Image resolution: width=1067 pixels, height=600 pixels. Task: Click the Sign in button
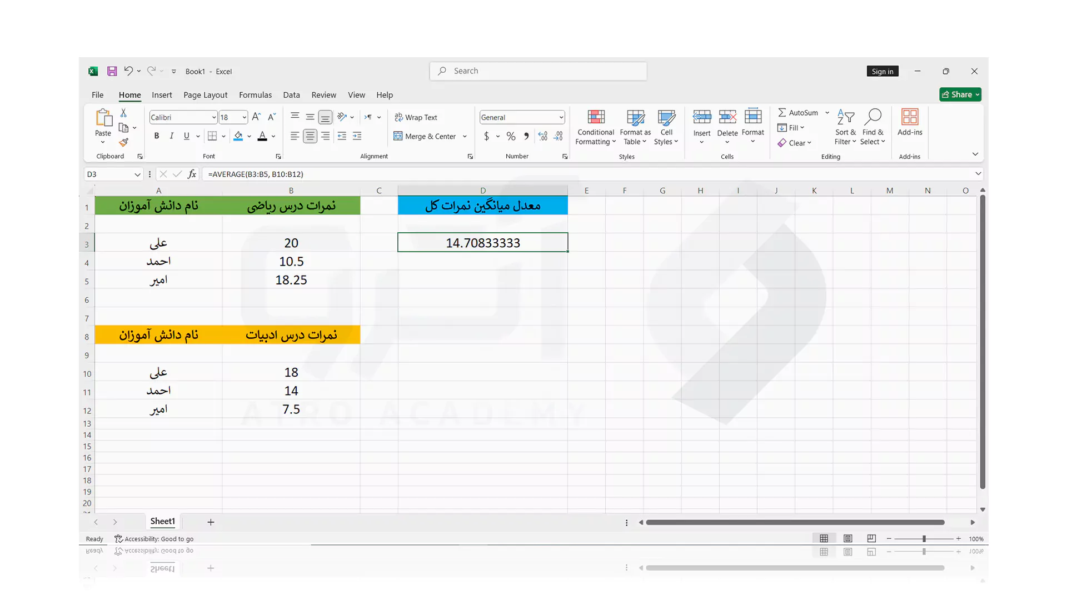[x=882, y=71]
